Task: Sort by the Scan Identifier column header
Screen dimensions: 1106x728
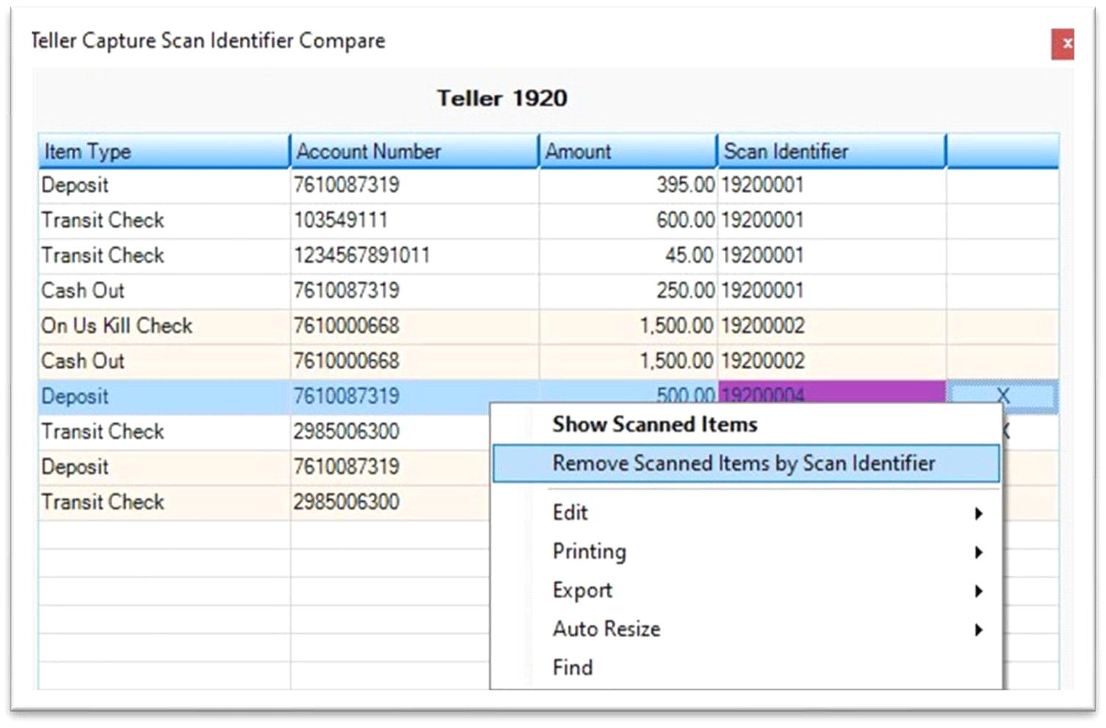Action: (x=831, y=151)
